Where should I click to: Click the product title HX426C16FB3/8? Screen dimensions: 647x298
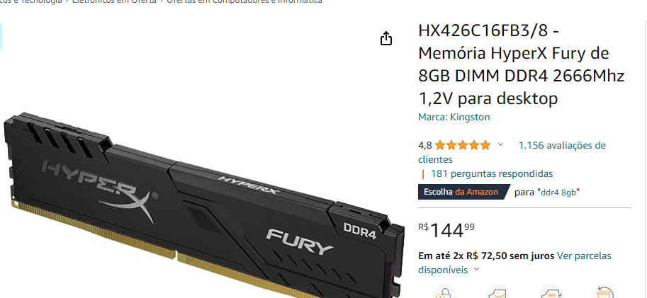tap(521, 64)
